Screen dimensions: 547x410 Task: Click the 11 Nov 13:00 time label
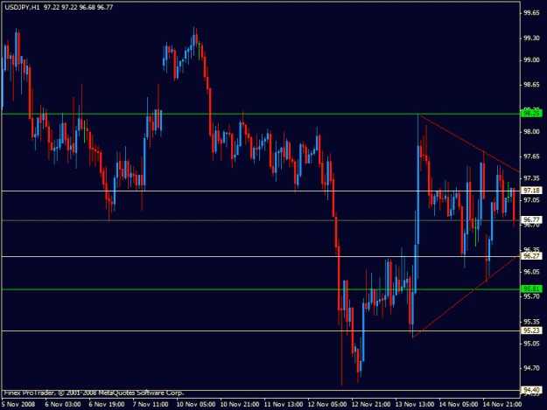click(284, 405)
